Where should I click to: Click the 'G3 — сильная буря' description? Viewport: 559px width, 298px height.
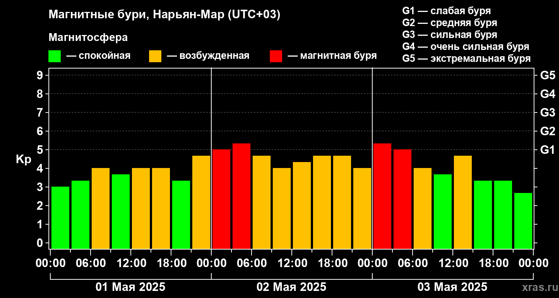pos(450,35)
